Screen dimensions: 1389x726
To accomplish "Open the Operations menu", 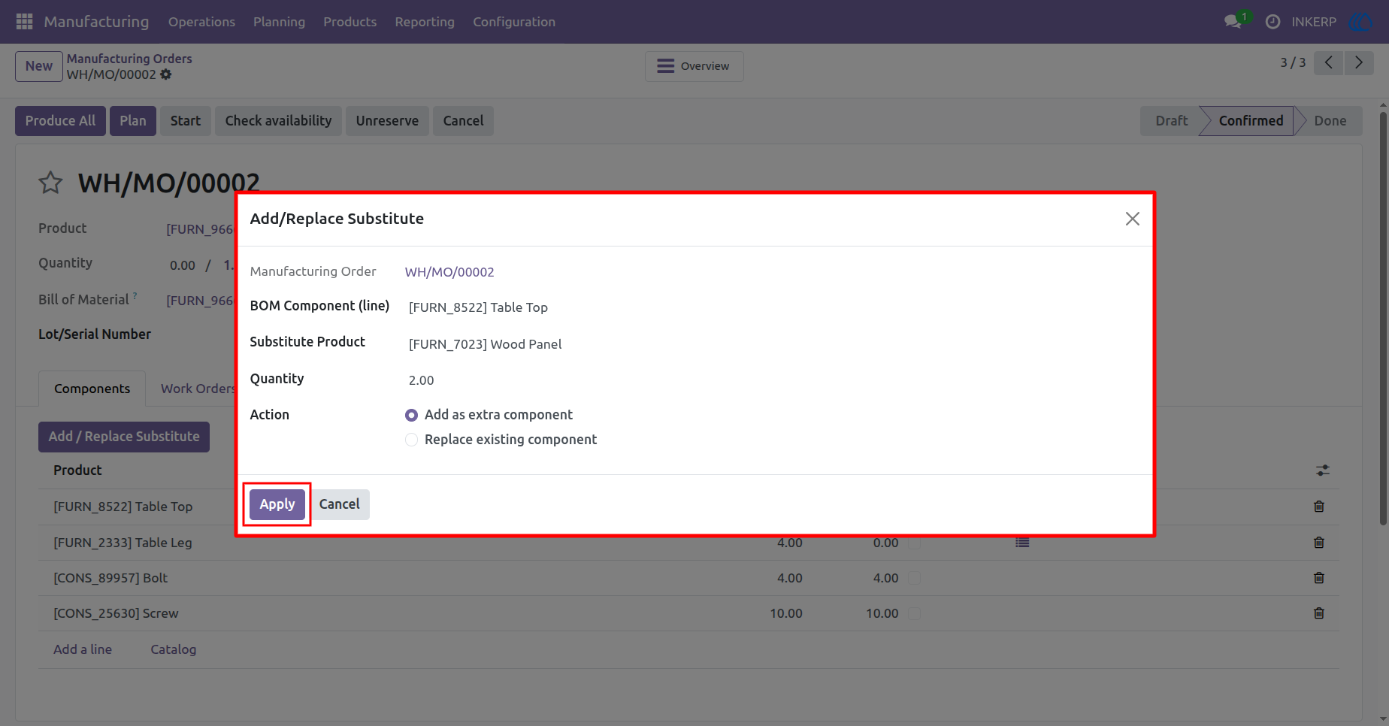I will (x=201, y=22).
